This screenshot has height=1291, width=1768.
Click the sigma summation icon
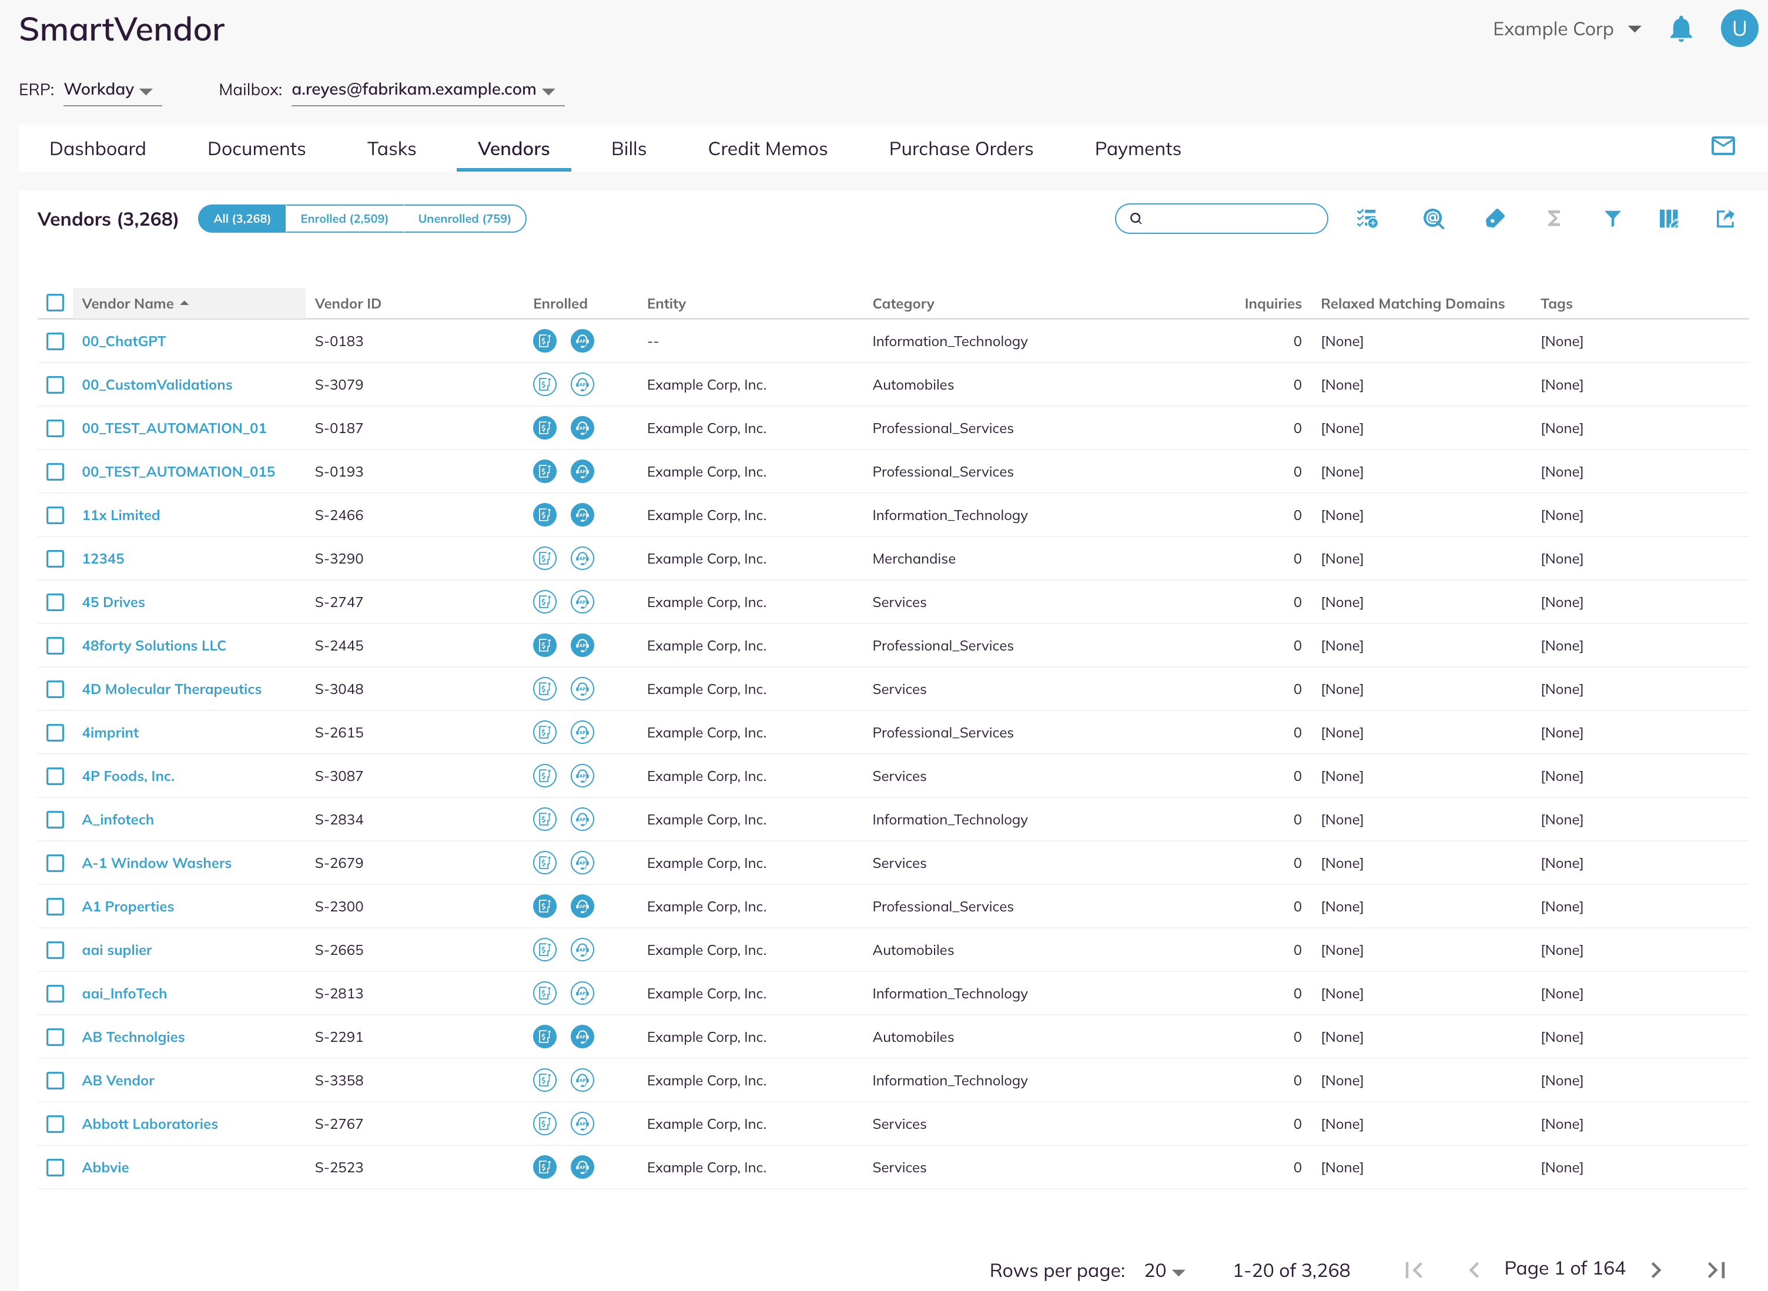1554,219
